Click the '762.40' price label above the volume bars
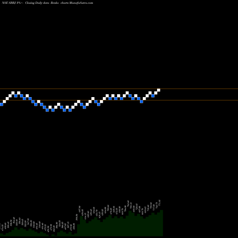 click(x=128, y=203)
